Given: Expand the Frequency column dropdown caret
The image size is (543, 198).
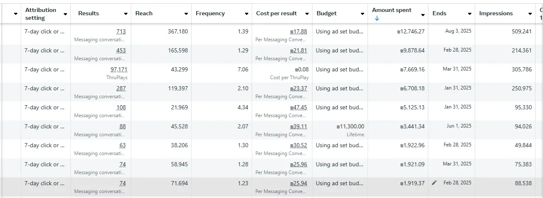Looking at the screenshot, I should click(247, 14).
